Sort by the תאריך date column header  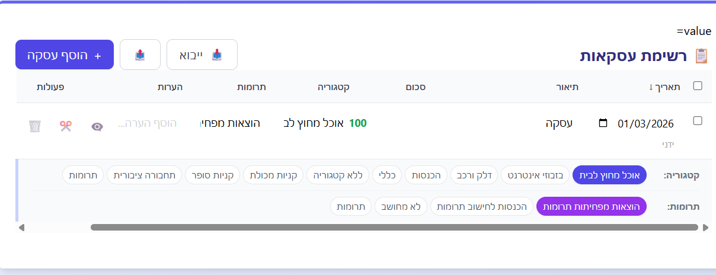click(x=664, y=87)
